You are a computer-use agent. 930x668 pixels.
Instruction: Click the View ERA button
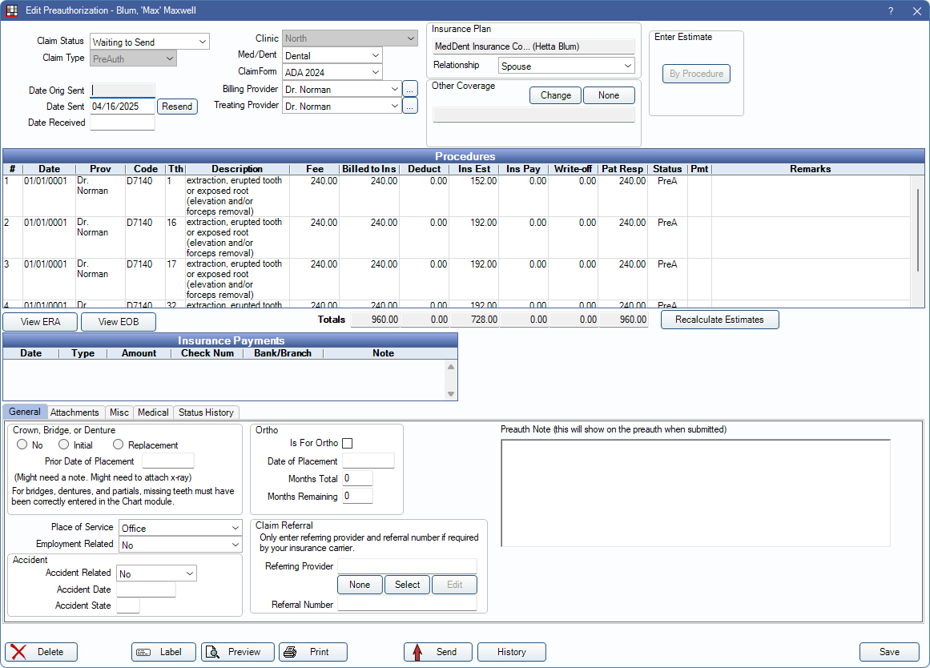coord(40,322)
